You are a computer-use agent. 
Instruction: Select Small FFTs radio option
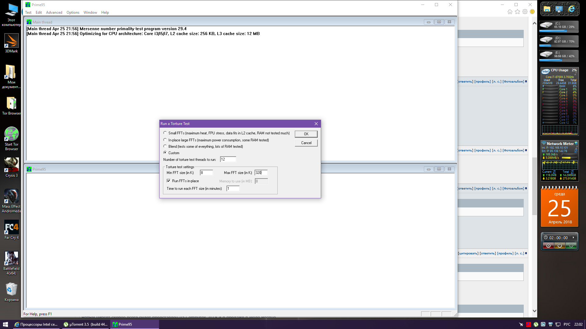[x=165, y=133]
